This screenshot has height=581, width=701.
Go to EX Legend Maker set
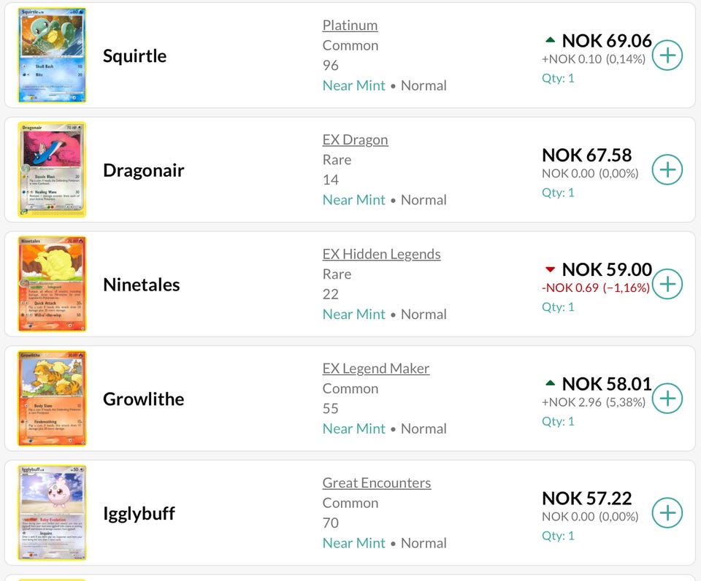(x=376, y=369)
